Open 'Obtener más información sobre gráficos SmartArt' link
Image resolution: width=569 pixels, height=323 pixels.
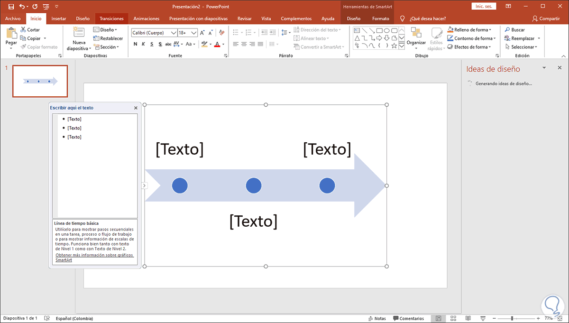pyautogui.click(x=94, y=258)
